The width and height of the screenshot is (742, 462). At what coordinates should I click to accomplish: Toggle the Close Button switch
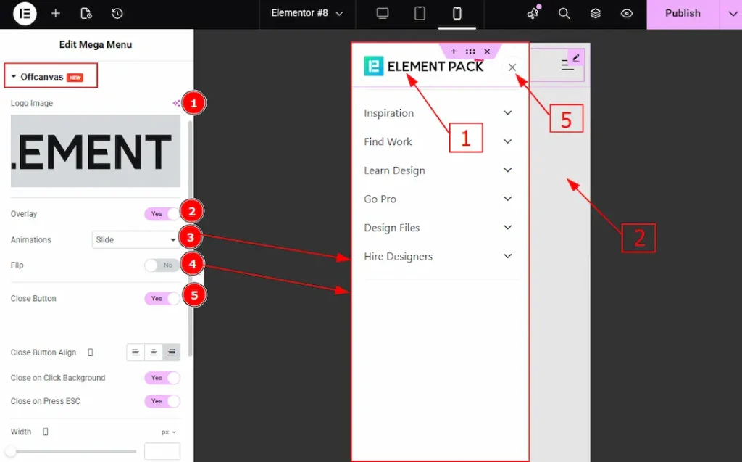click(162, 299)
